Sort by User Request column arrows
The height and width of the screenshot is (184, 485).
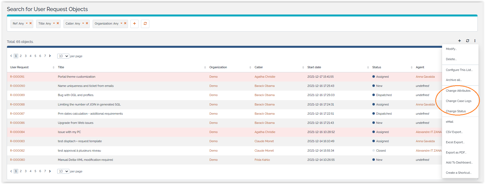click(53, 67)
